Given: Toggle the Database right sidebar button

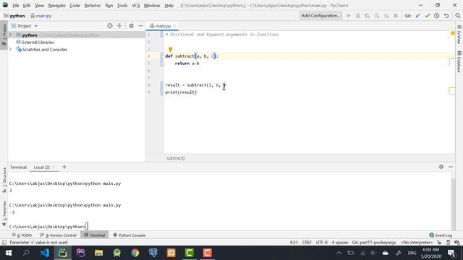Looking at the screenshot, I should (459, 61).
